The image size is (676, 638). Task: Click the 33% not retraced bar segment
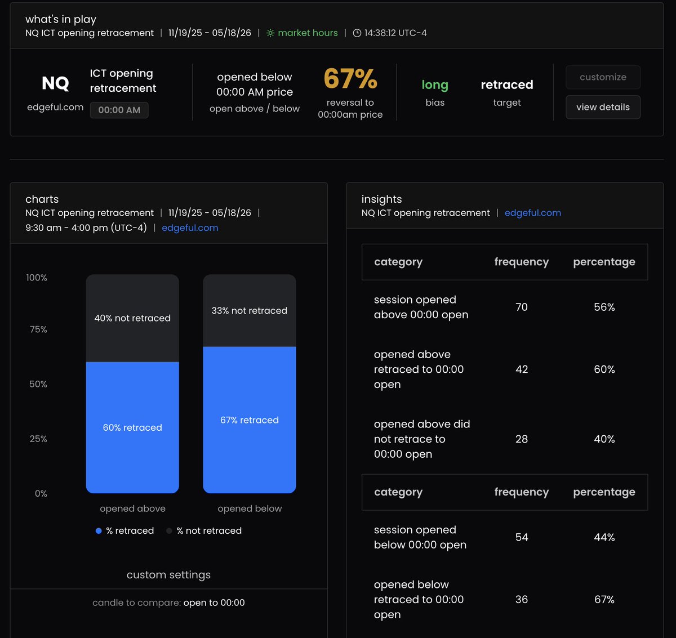250,311
